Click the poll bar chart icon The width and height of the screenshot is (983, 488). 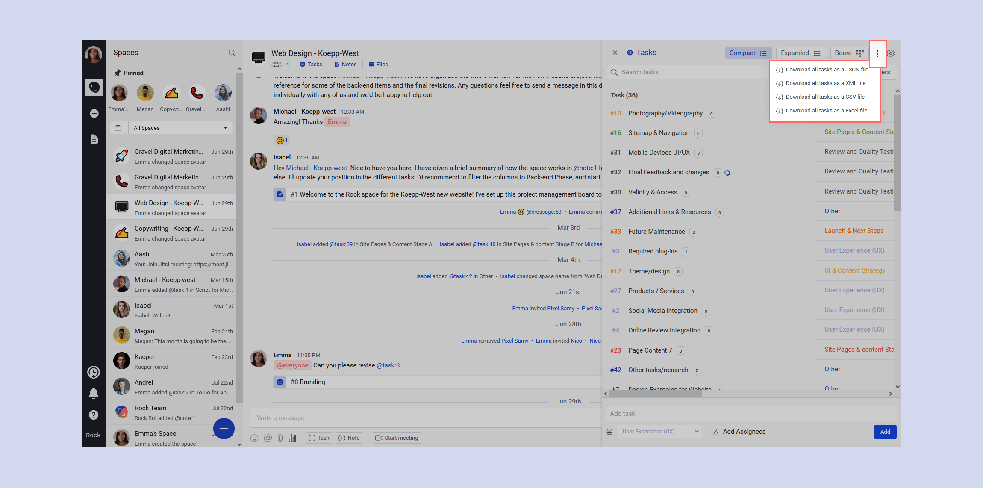pyautogui.click(x=292, y=438)
